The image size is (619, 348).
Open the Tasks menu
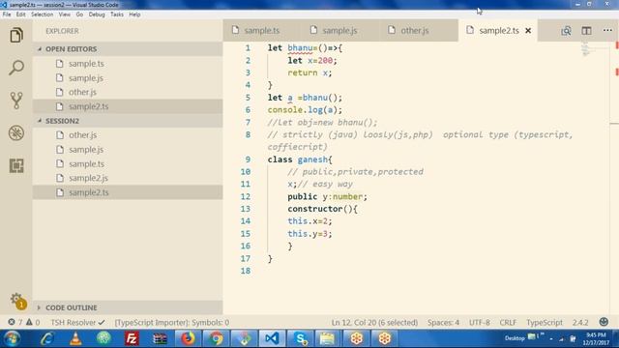click(117, 14)
